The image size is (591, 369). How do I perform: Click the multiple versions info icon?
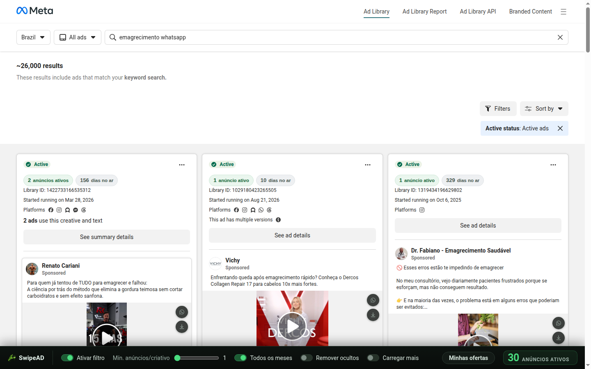[278, 220]
